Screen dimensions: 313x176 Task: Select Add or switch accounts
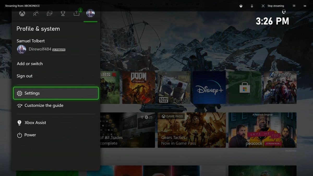coord(29,63)
